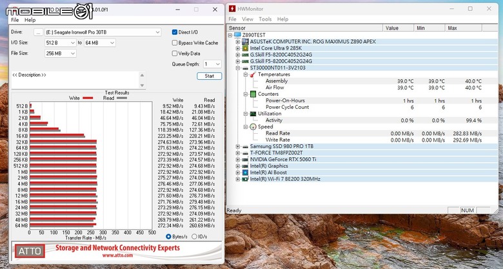Select the Air Flow temperature row
Image resolution: width=503 pixels, height=269 pixels.
pos(362,88)
